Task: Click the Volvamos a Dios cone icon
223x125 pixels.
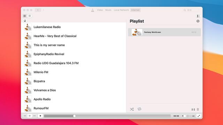Action: pos(28,90)
